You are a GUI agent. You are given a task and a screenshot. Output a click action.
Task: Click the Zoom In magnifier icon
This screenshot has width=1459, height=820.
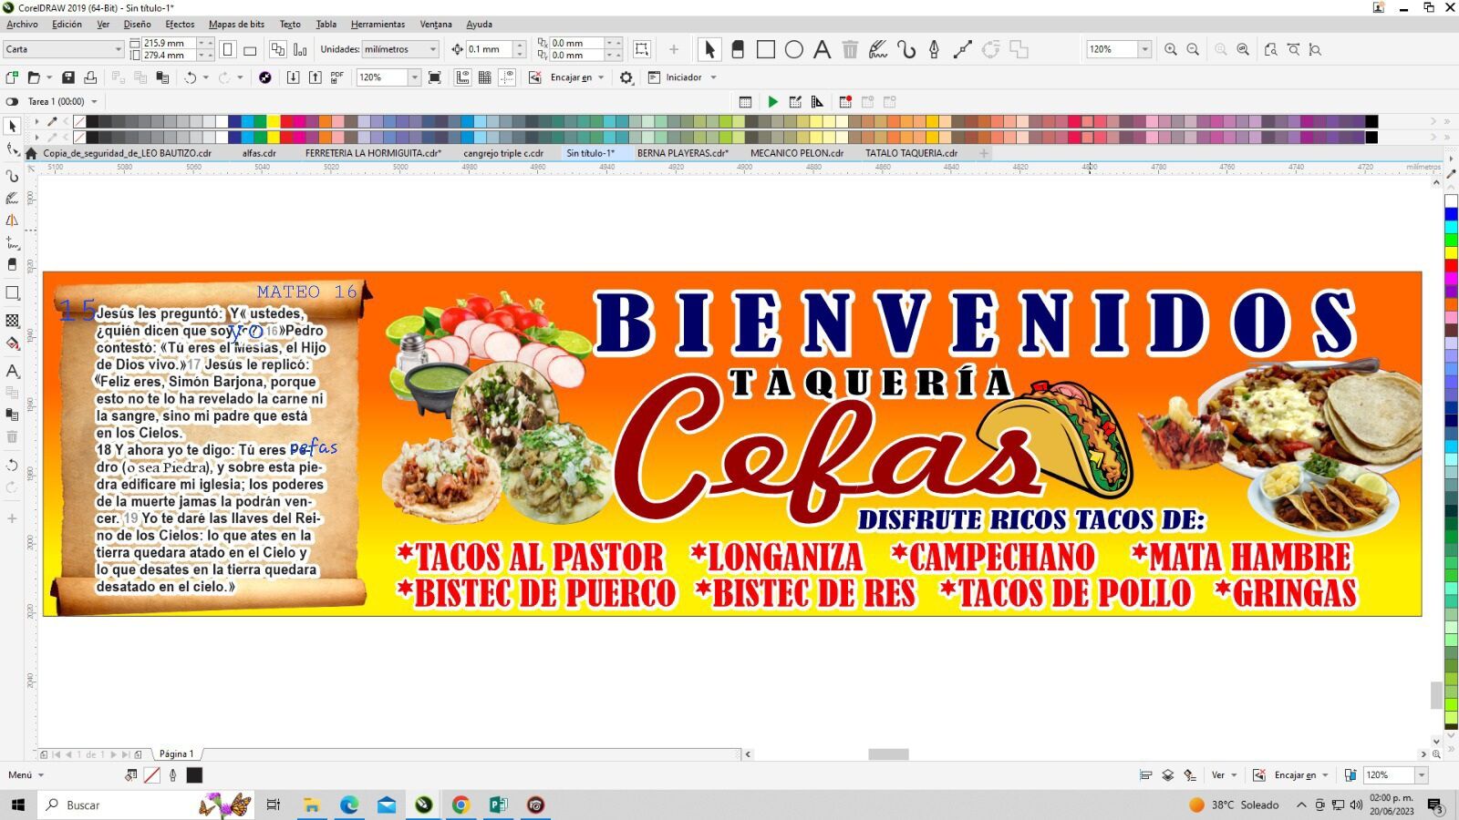1171,49
